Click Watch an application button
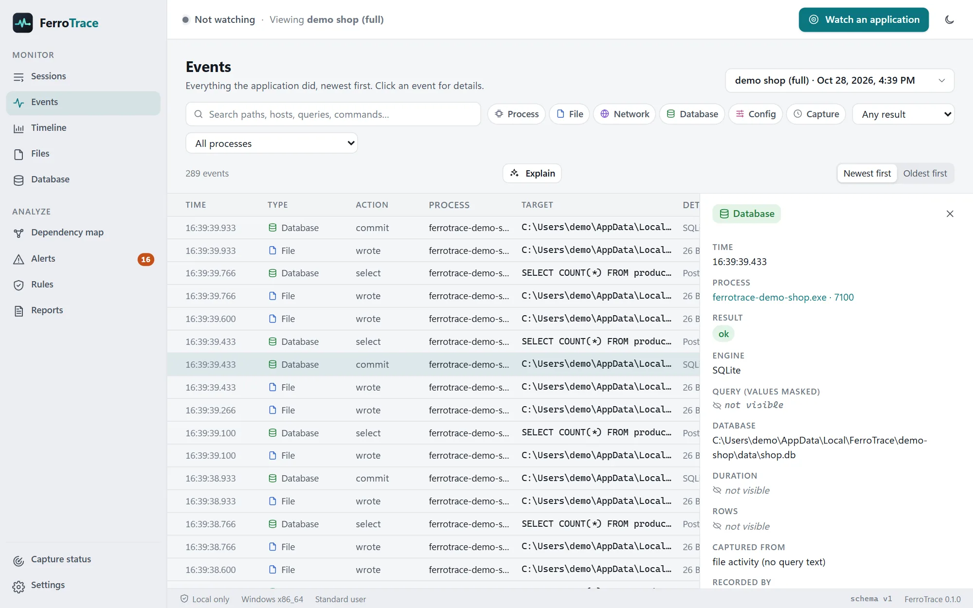The image size is (973, 608). click(x=864, y=20)
